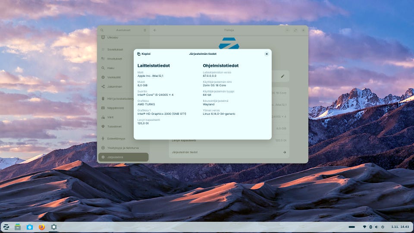The width and height of the screenshot is (414, 233).
Task: Close the Järjestelmän tiedot dialog
Action: coord(267,54)
